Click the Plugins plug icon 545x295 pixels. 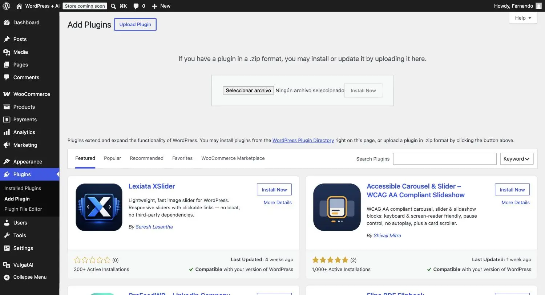point(7,174)
